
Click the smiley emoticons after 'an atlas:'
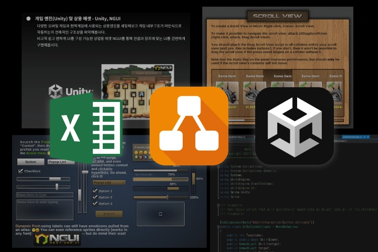[36, 230]
